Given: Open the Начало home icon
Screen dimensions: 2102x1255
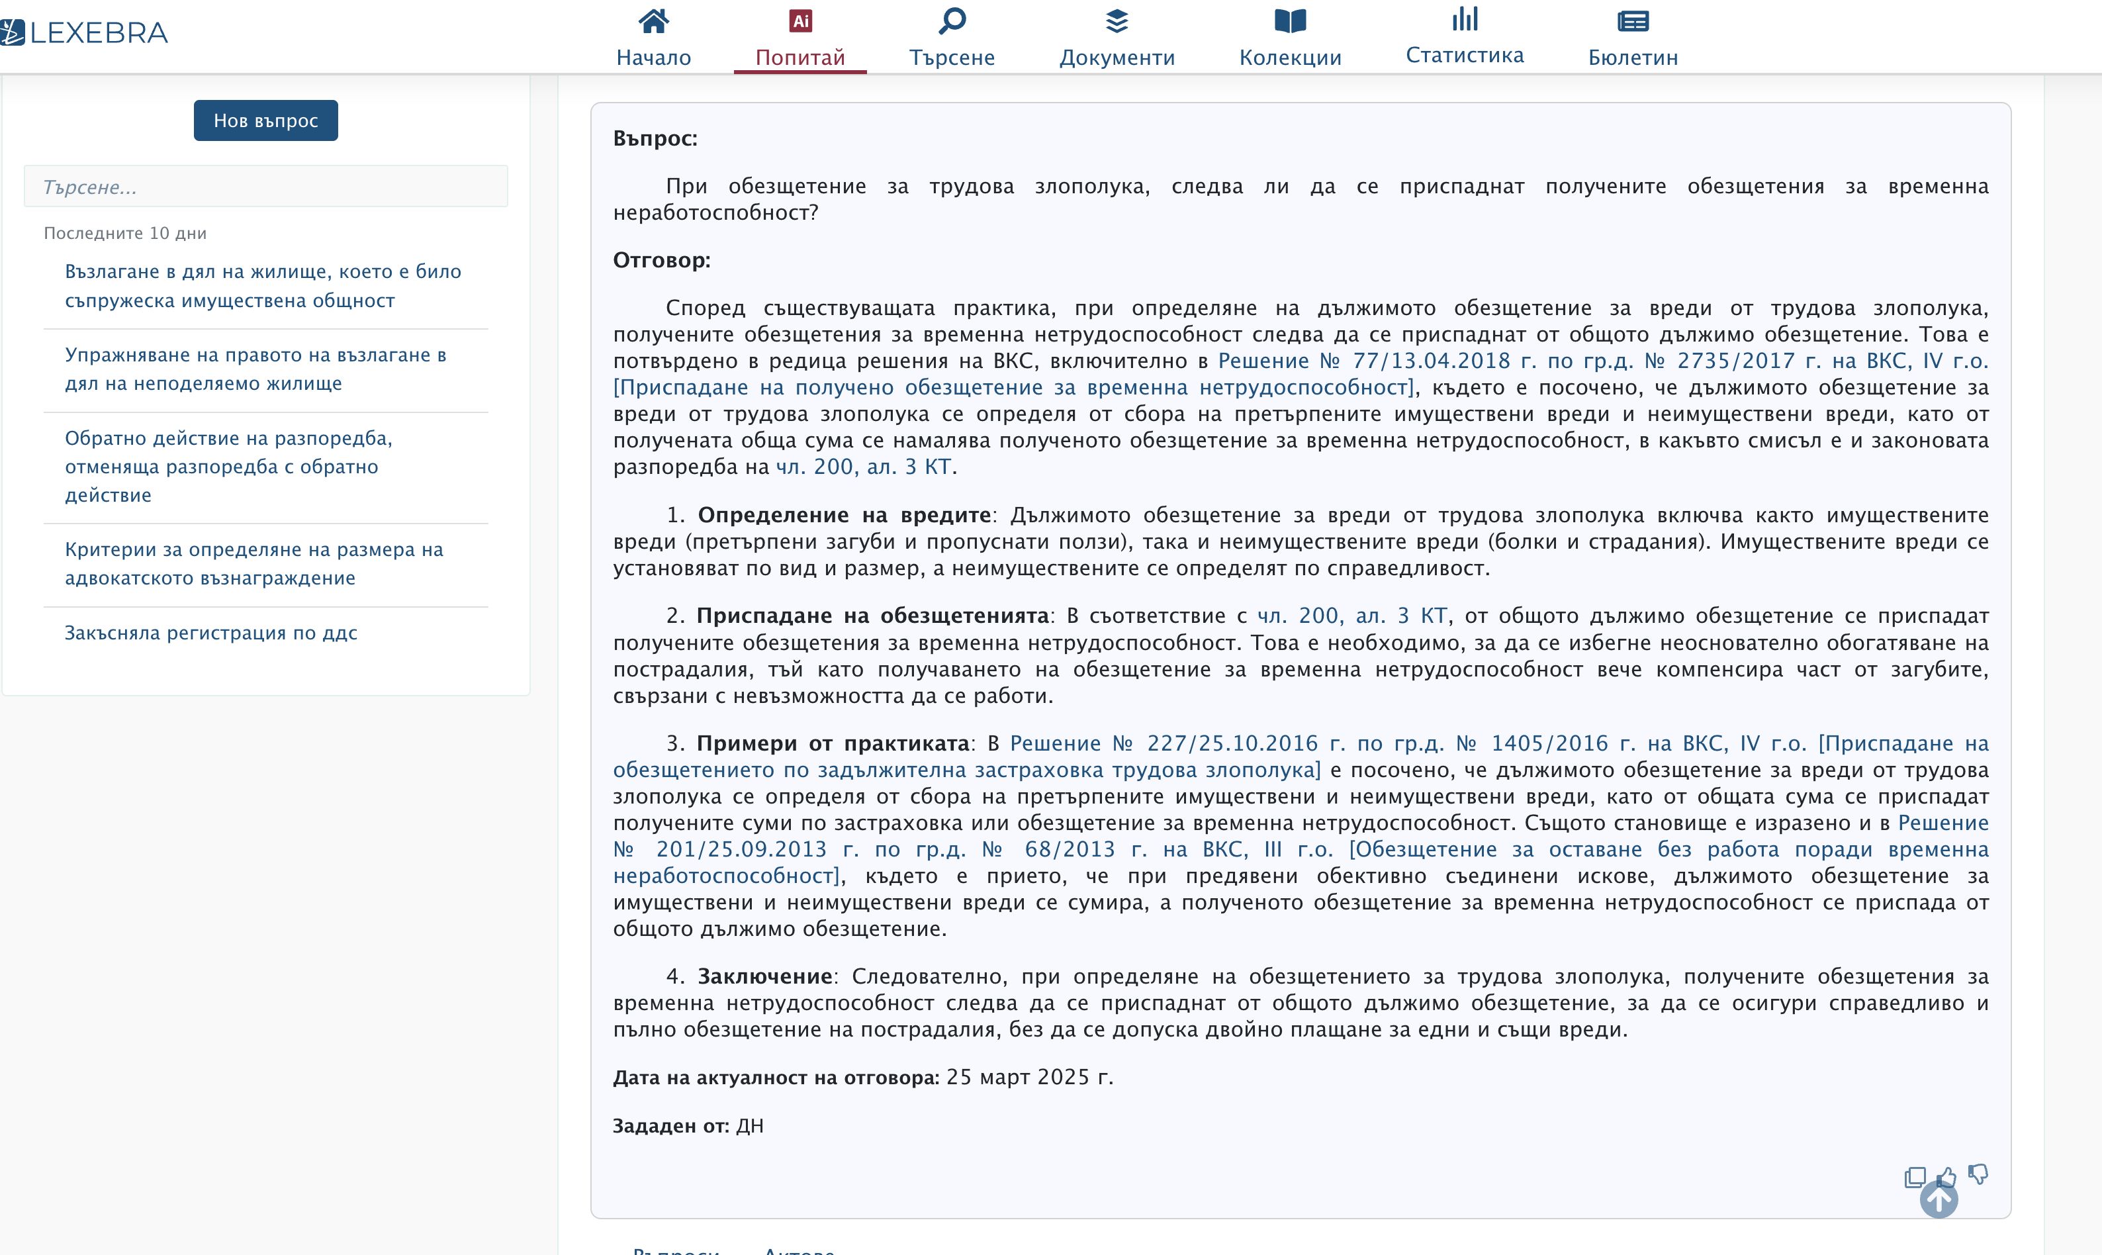Looking at the screenshot, I should 654,21.
